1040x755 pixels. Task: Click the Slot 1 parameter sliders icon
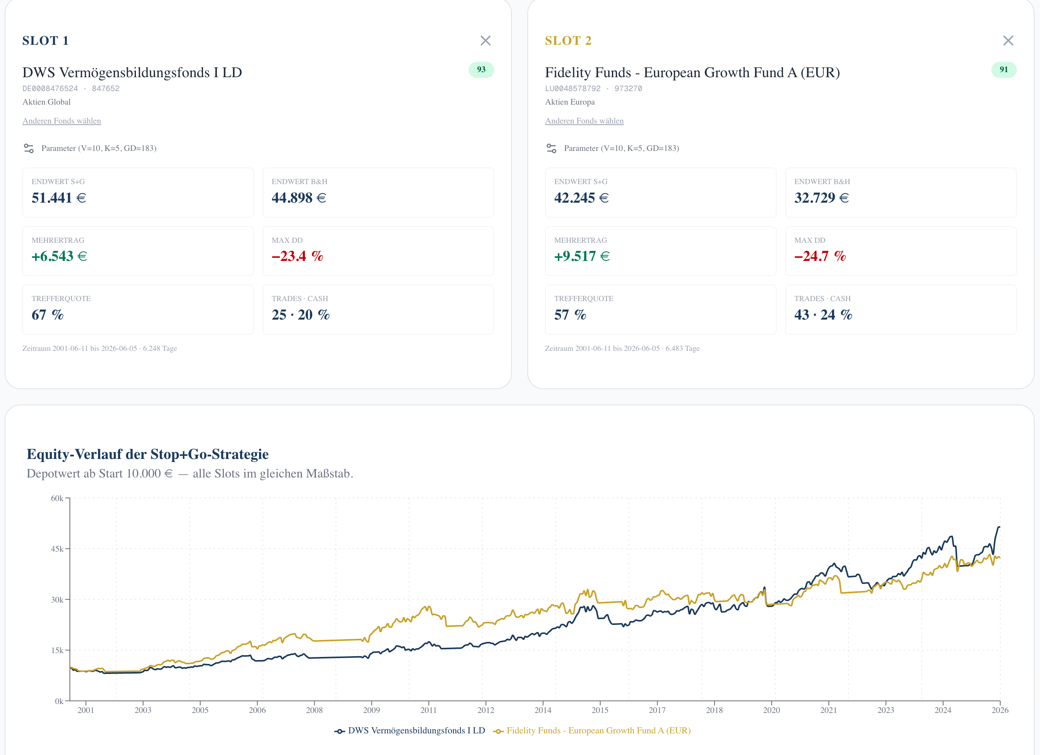pyautogui.click(x=29, y=148)
